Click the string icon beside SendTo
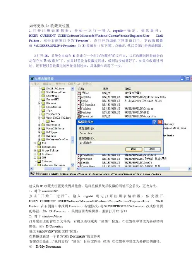Image resolution: width=192 pixels, height=272 pixels. click(x=79, y=162)
